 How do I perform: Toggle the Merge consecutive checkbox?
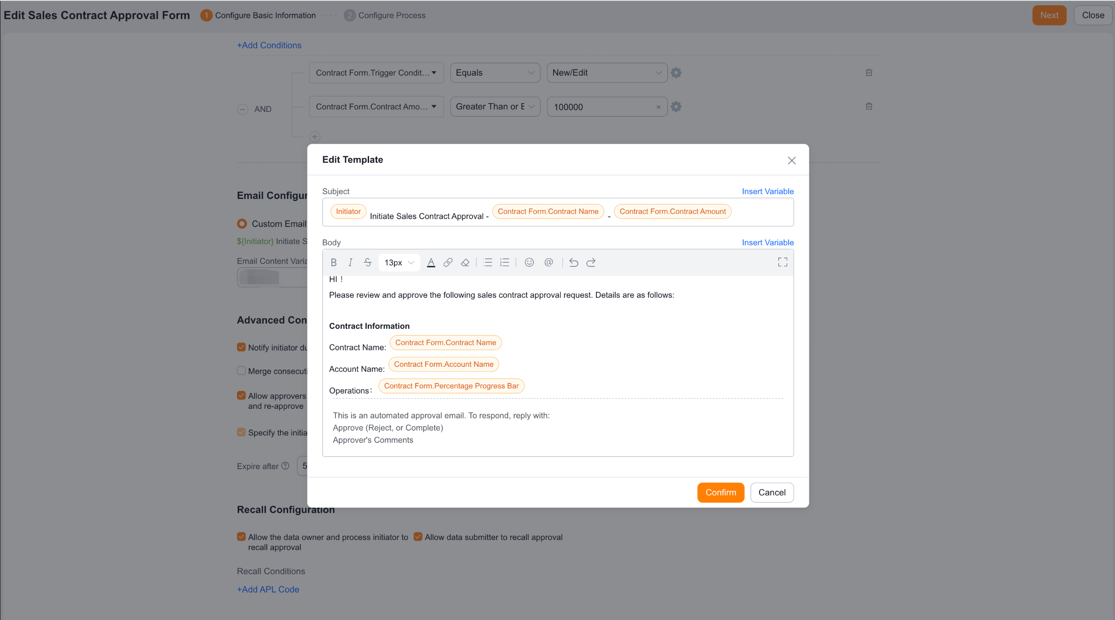click(241, 371)
